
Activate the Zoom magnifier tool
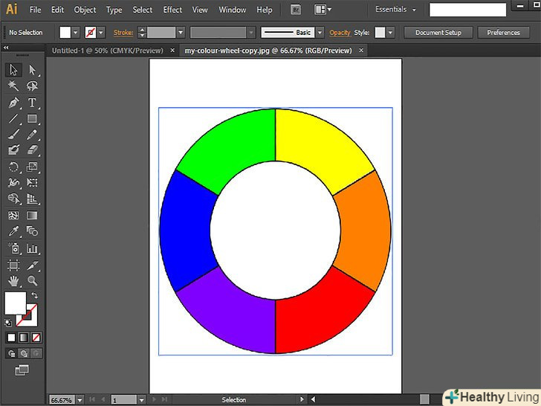pos(32,281)
